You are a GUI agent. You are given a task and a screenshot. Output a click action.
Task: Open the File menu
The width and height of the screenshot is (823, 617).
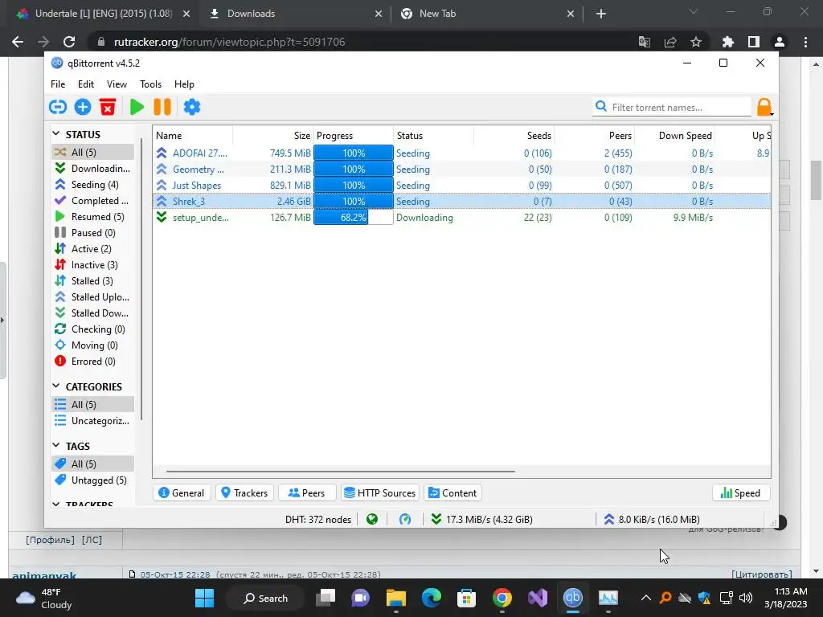[58, 84]
